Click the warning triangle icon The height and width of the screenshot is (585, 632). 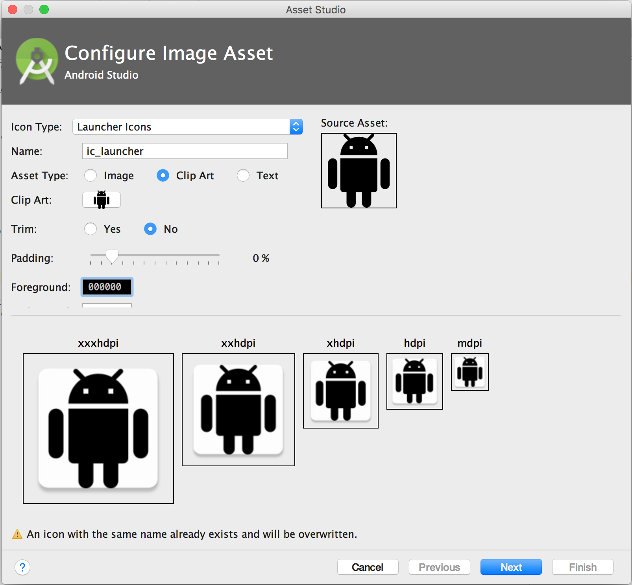(x=17, y=534)
